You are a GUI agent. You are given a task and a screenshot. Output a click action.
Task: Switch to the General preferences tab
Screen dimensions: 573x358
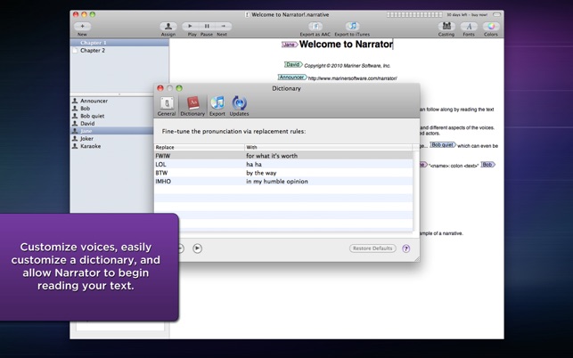pyautogui.click(x=167, y=106)
